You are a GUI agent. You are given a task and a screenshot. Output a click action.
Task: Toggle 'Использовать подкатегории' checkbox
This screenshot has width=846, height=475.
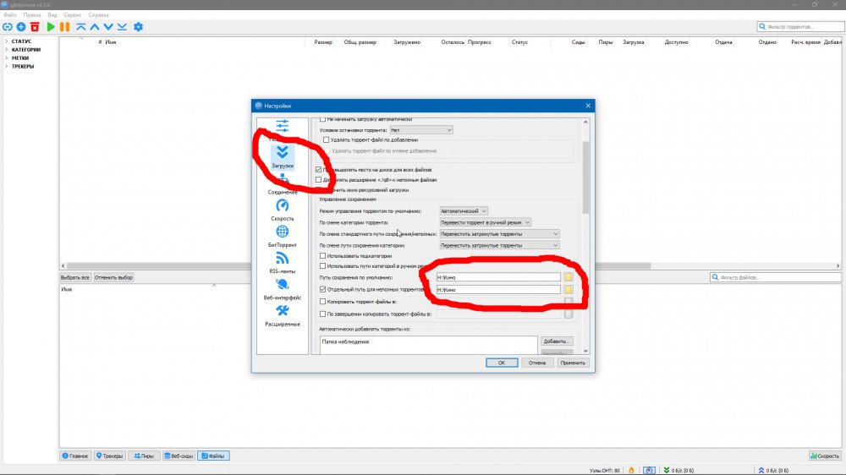(322, 255)
